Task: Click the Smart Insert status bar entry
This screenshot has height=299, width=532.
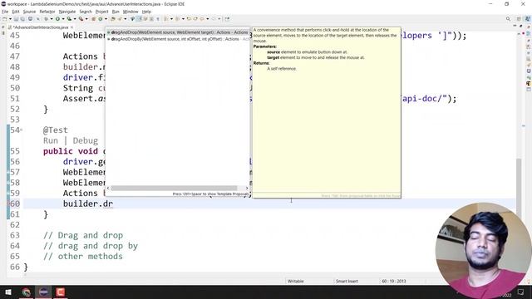Action: [x=347, y=281]
